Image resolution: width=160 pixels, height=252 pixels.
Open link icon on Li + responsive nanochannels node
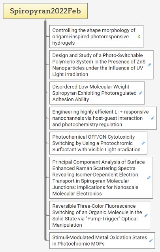point(153,118)
